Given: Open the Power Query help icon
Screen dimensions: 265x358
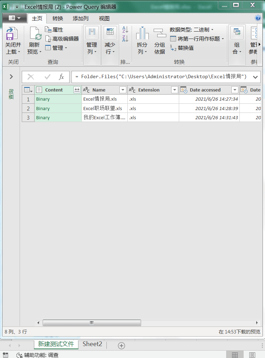Looking at the screenshot, I should click(258, 18).
